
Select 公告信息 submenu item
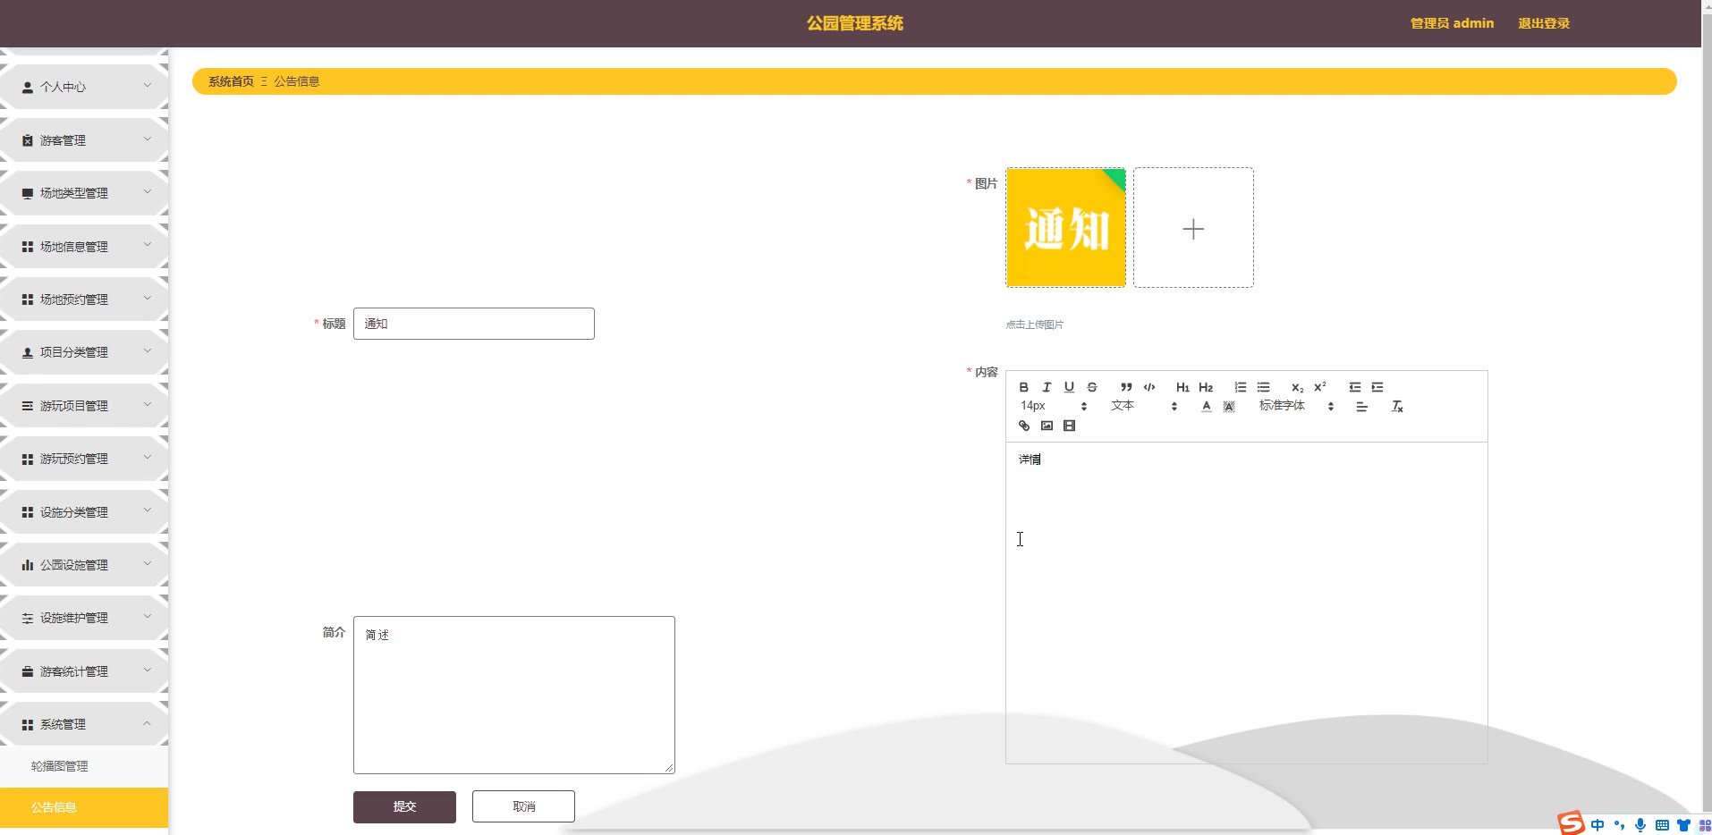pyautogui.click(x=84, y=807)
